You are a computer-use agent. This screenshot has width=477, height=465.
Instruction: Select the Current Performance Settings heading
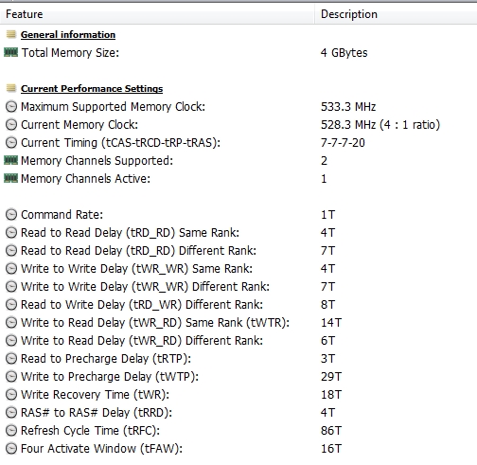tap(92, 89)
